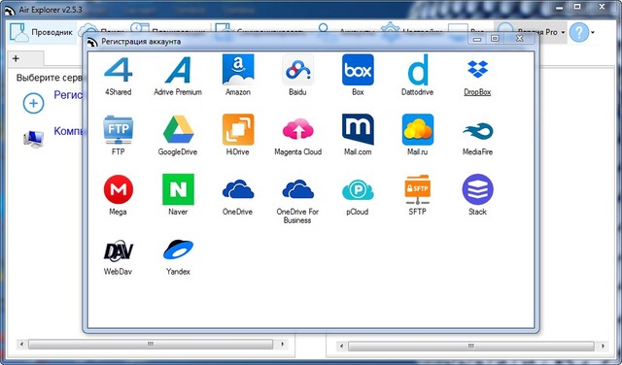Select the Stack service icon

(477, 189)
